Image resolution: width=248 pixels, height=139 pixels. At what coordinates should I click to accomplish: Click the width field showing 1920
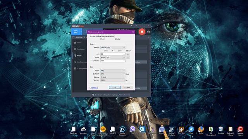click(106, 51)
